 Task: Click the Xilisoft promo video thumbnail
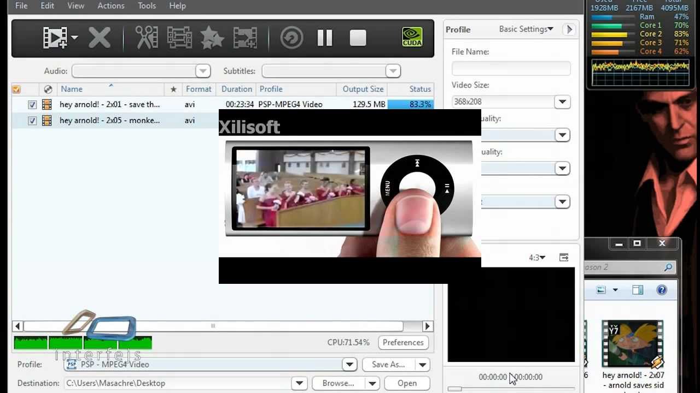pos(350,196)
